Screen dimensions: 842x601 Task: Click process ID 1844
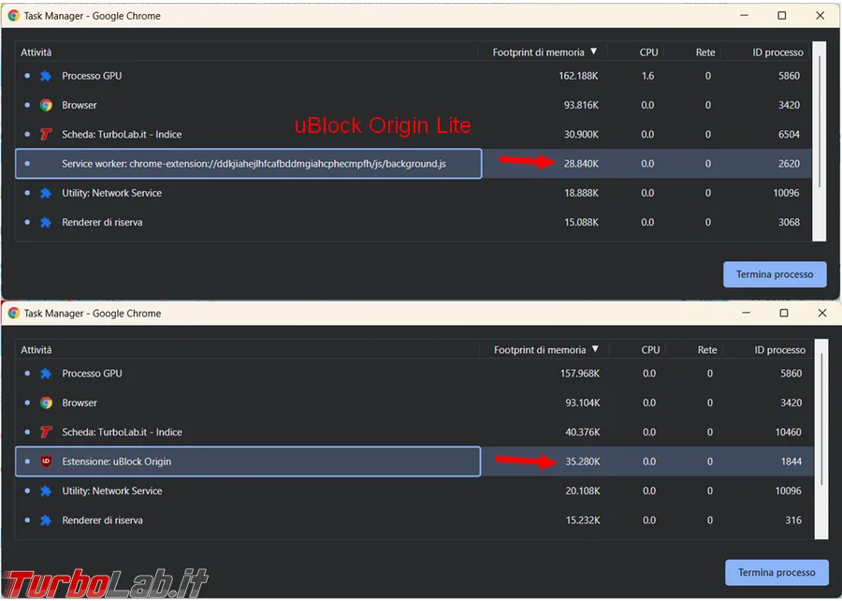pos(791,462)
